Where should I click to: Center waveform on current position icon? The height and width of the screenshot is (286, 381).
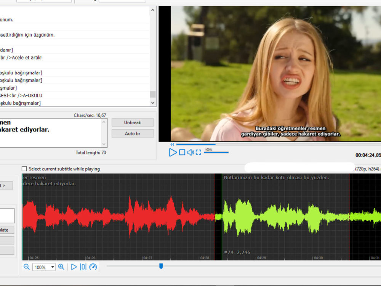(83, 267)
